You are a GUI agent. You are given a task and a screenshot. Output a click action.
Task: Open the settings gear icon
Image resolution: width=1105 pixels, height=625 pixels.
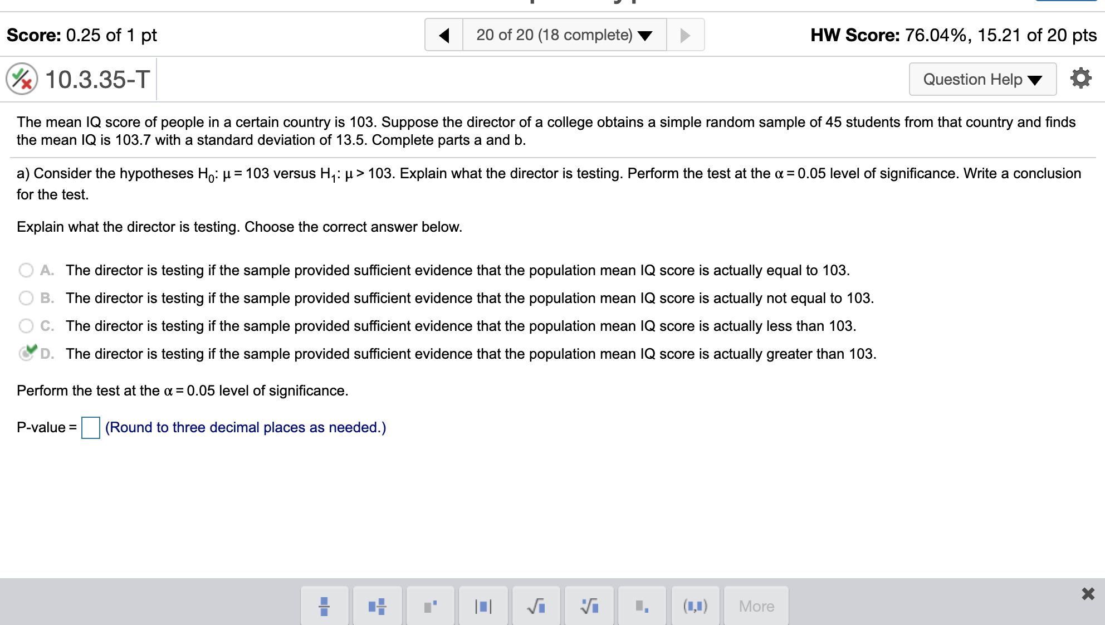[1081, 78]
